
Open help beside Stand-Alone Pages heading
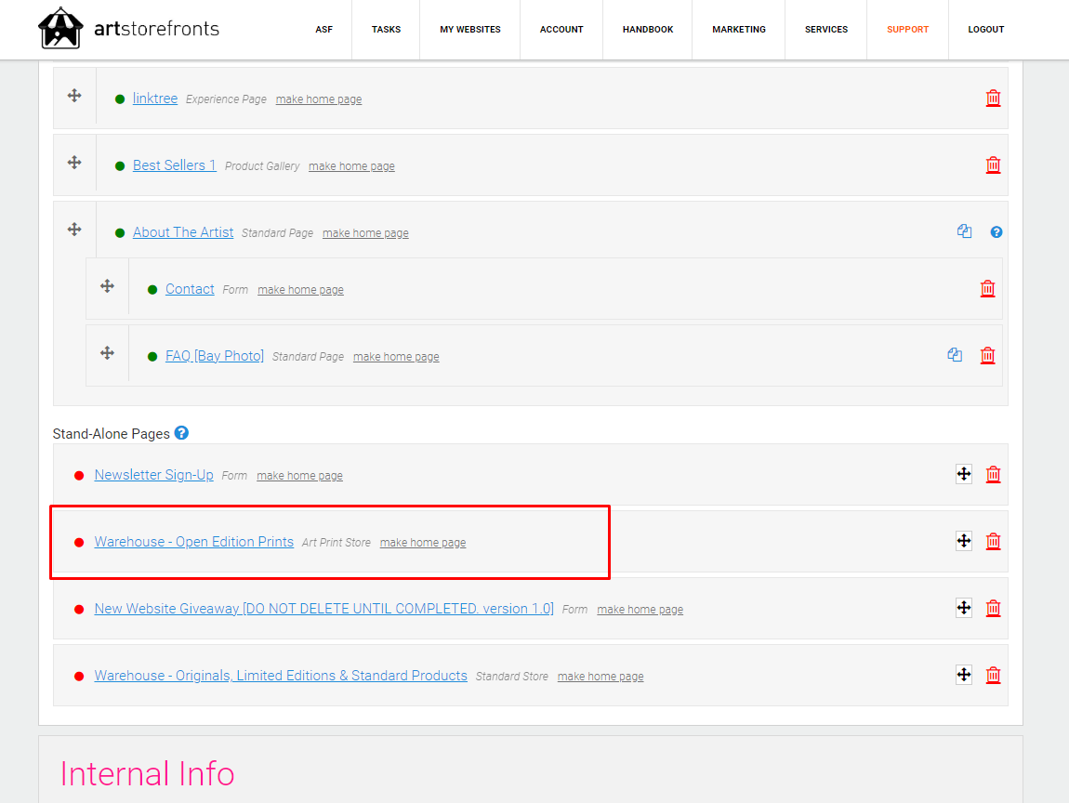click(181, 432)
